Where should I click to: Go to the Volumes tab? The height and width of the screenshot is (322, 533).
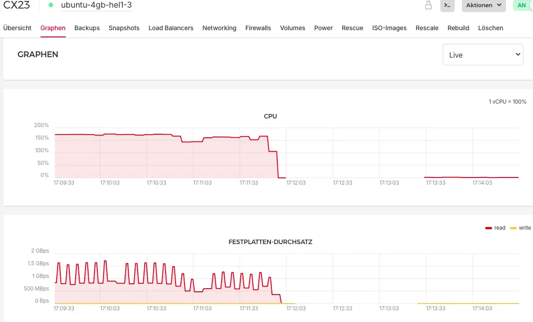pos(293,28)
